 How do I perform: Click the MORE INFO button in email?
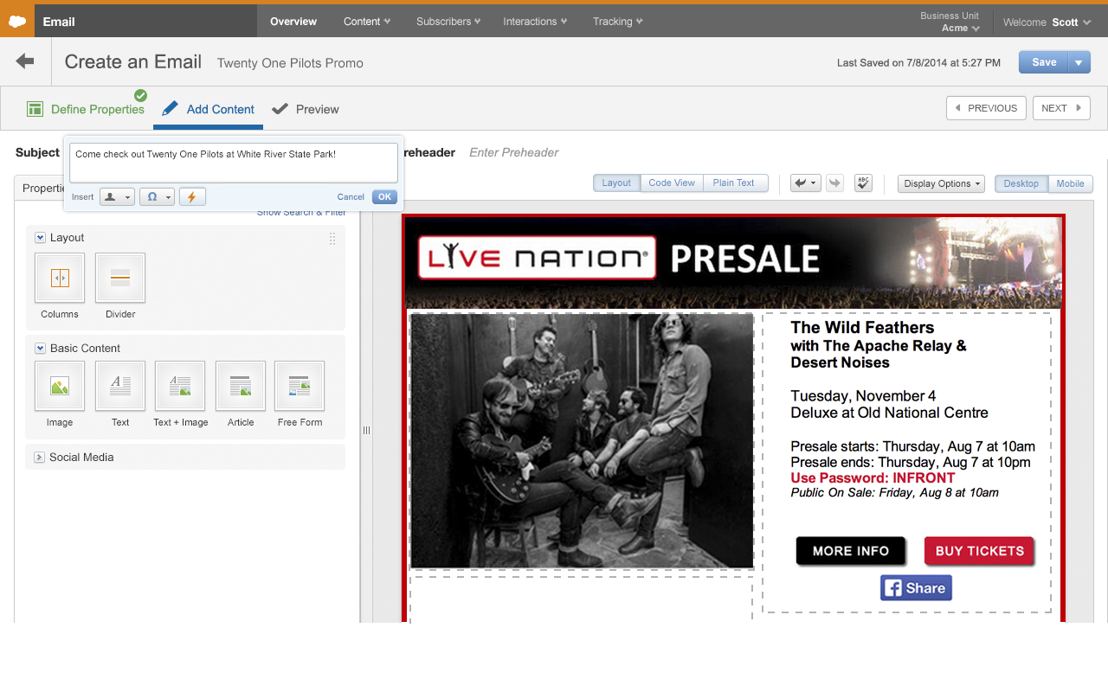coord(851,551)
